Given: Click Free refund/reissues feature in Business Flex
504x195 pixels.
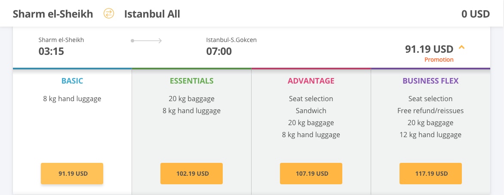Looking at the screenshot, I should [431, 111].
